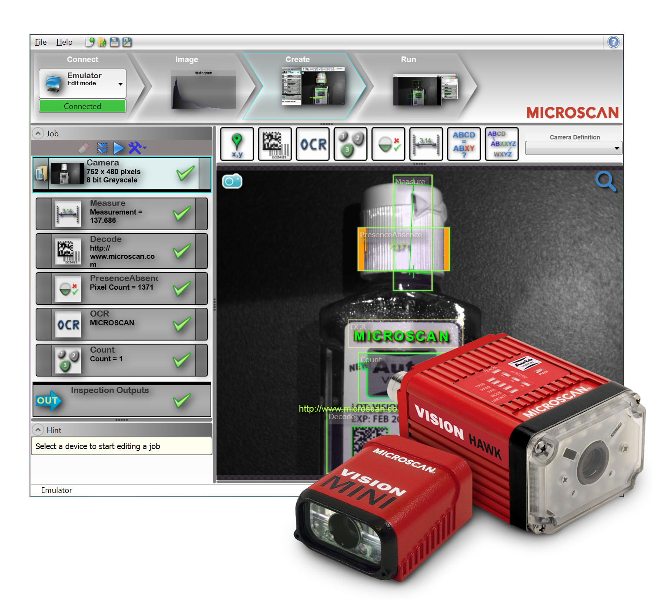
Task: Add the Count tool
Action: [350, 144]
